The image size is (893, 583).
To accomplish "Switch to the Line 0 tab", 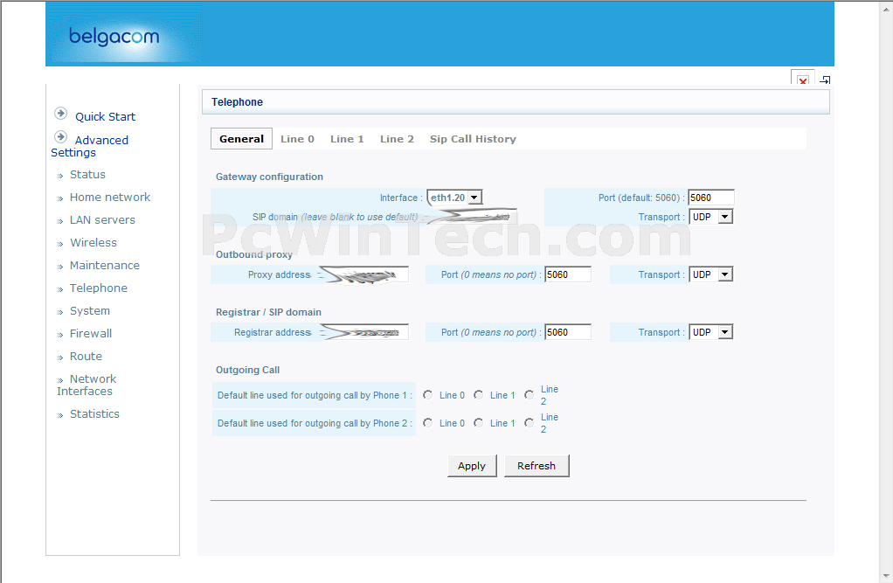I will pyautogui.click(x=297, y=139).
